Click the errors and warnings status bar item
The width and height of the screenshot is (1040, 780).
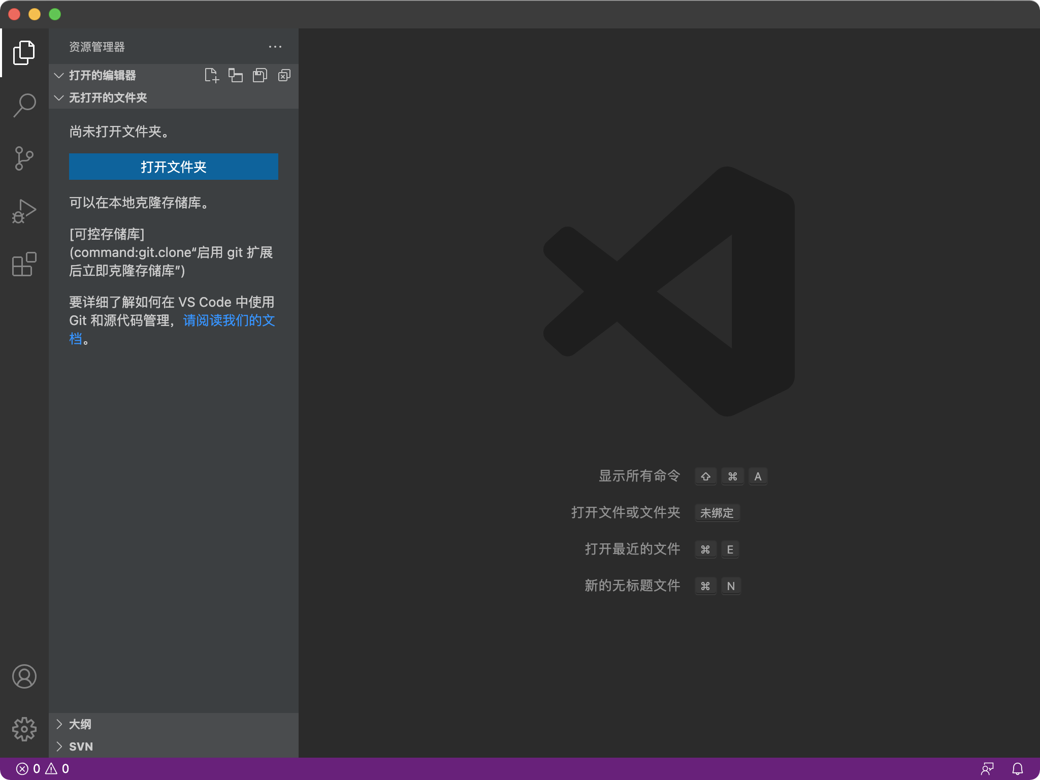[41, 768]
